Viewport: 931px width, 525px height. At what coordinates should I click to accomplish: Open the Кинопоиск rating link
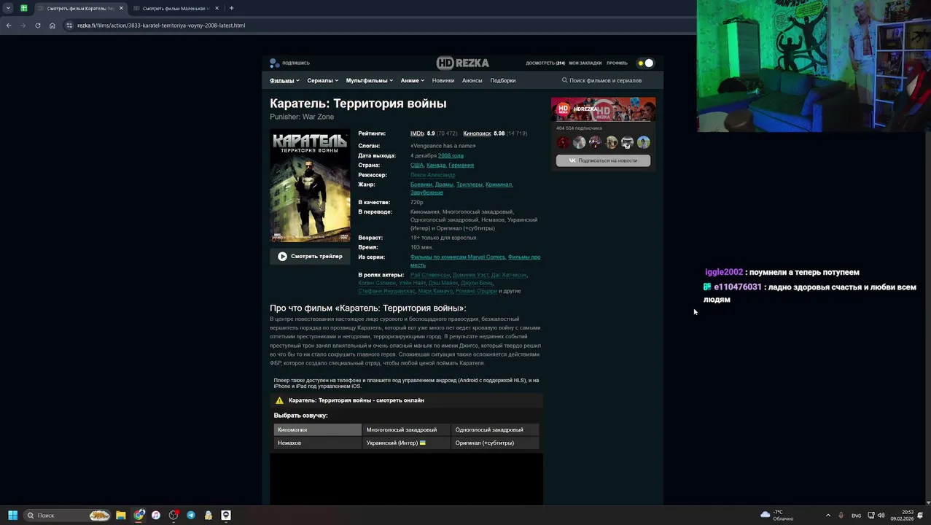(477, 133)
